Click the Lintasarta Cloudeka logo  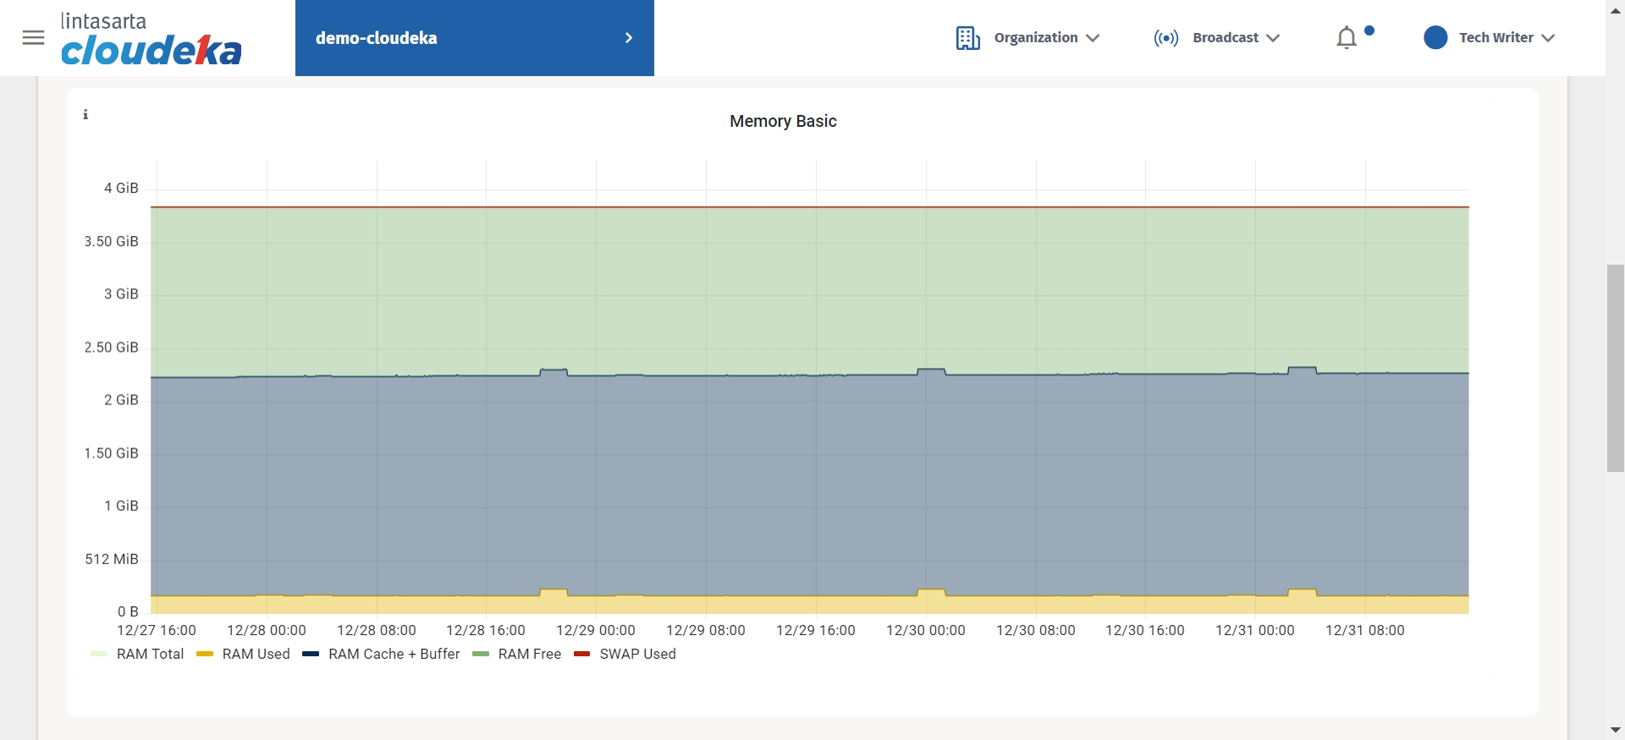click(151, 40)
